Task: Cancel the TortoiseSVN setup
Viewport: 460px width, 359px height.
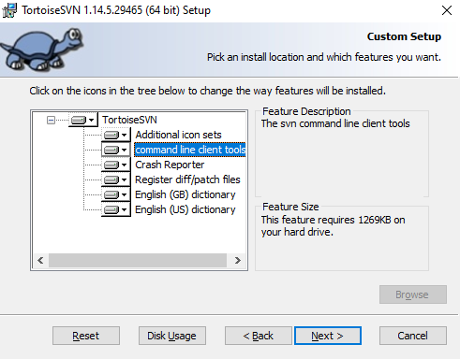Action: coord(413,336)
